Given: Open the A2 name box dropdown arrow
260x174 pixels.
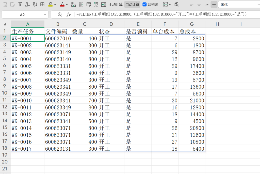Looking at the screenshot, I should [45, 14].
